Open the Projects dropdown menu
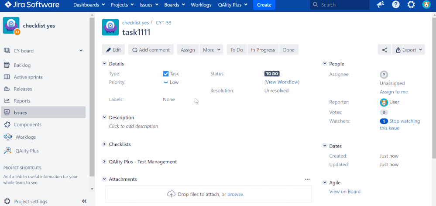 [122, 5]
